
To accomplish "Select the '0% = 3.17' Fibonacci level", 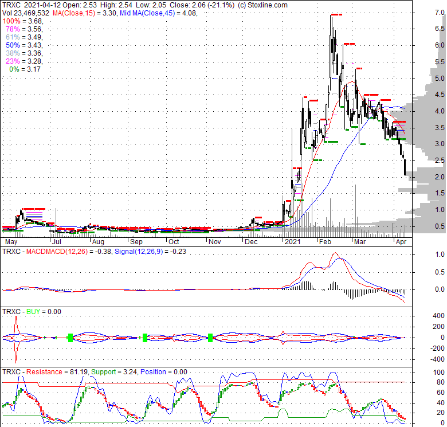I will 25,69.
